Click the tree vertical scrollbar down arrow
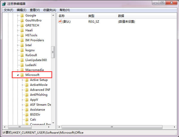 [53, 123]
